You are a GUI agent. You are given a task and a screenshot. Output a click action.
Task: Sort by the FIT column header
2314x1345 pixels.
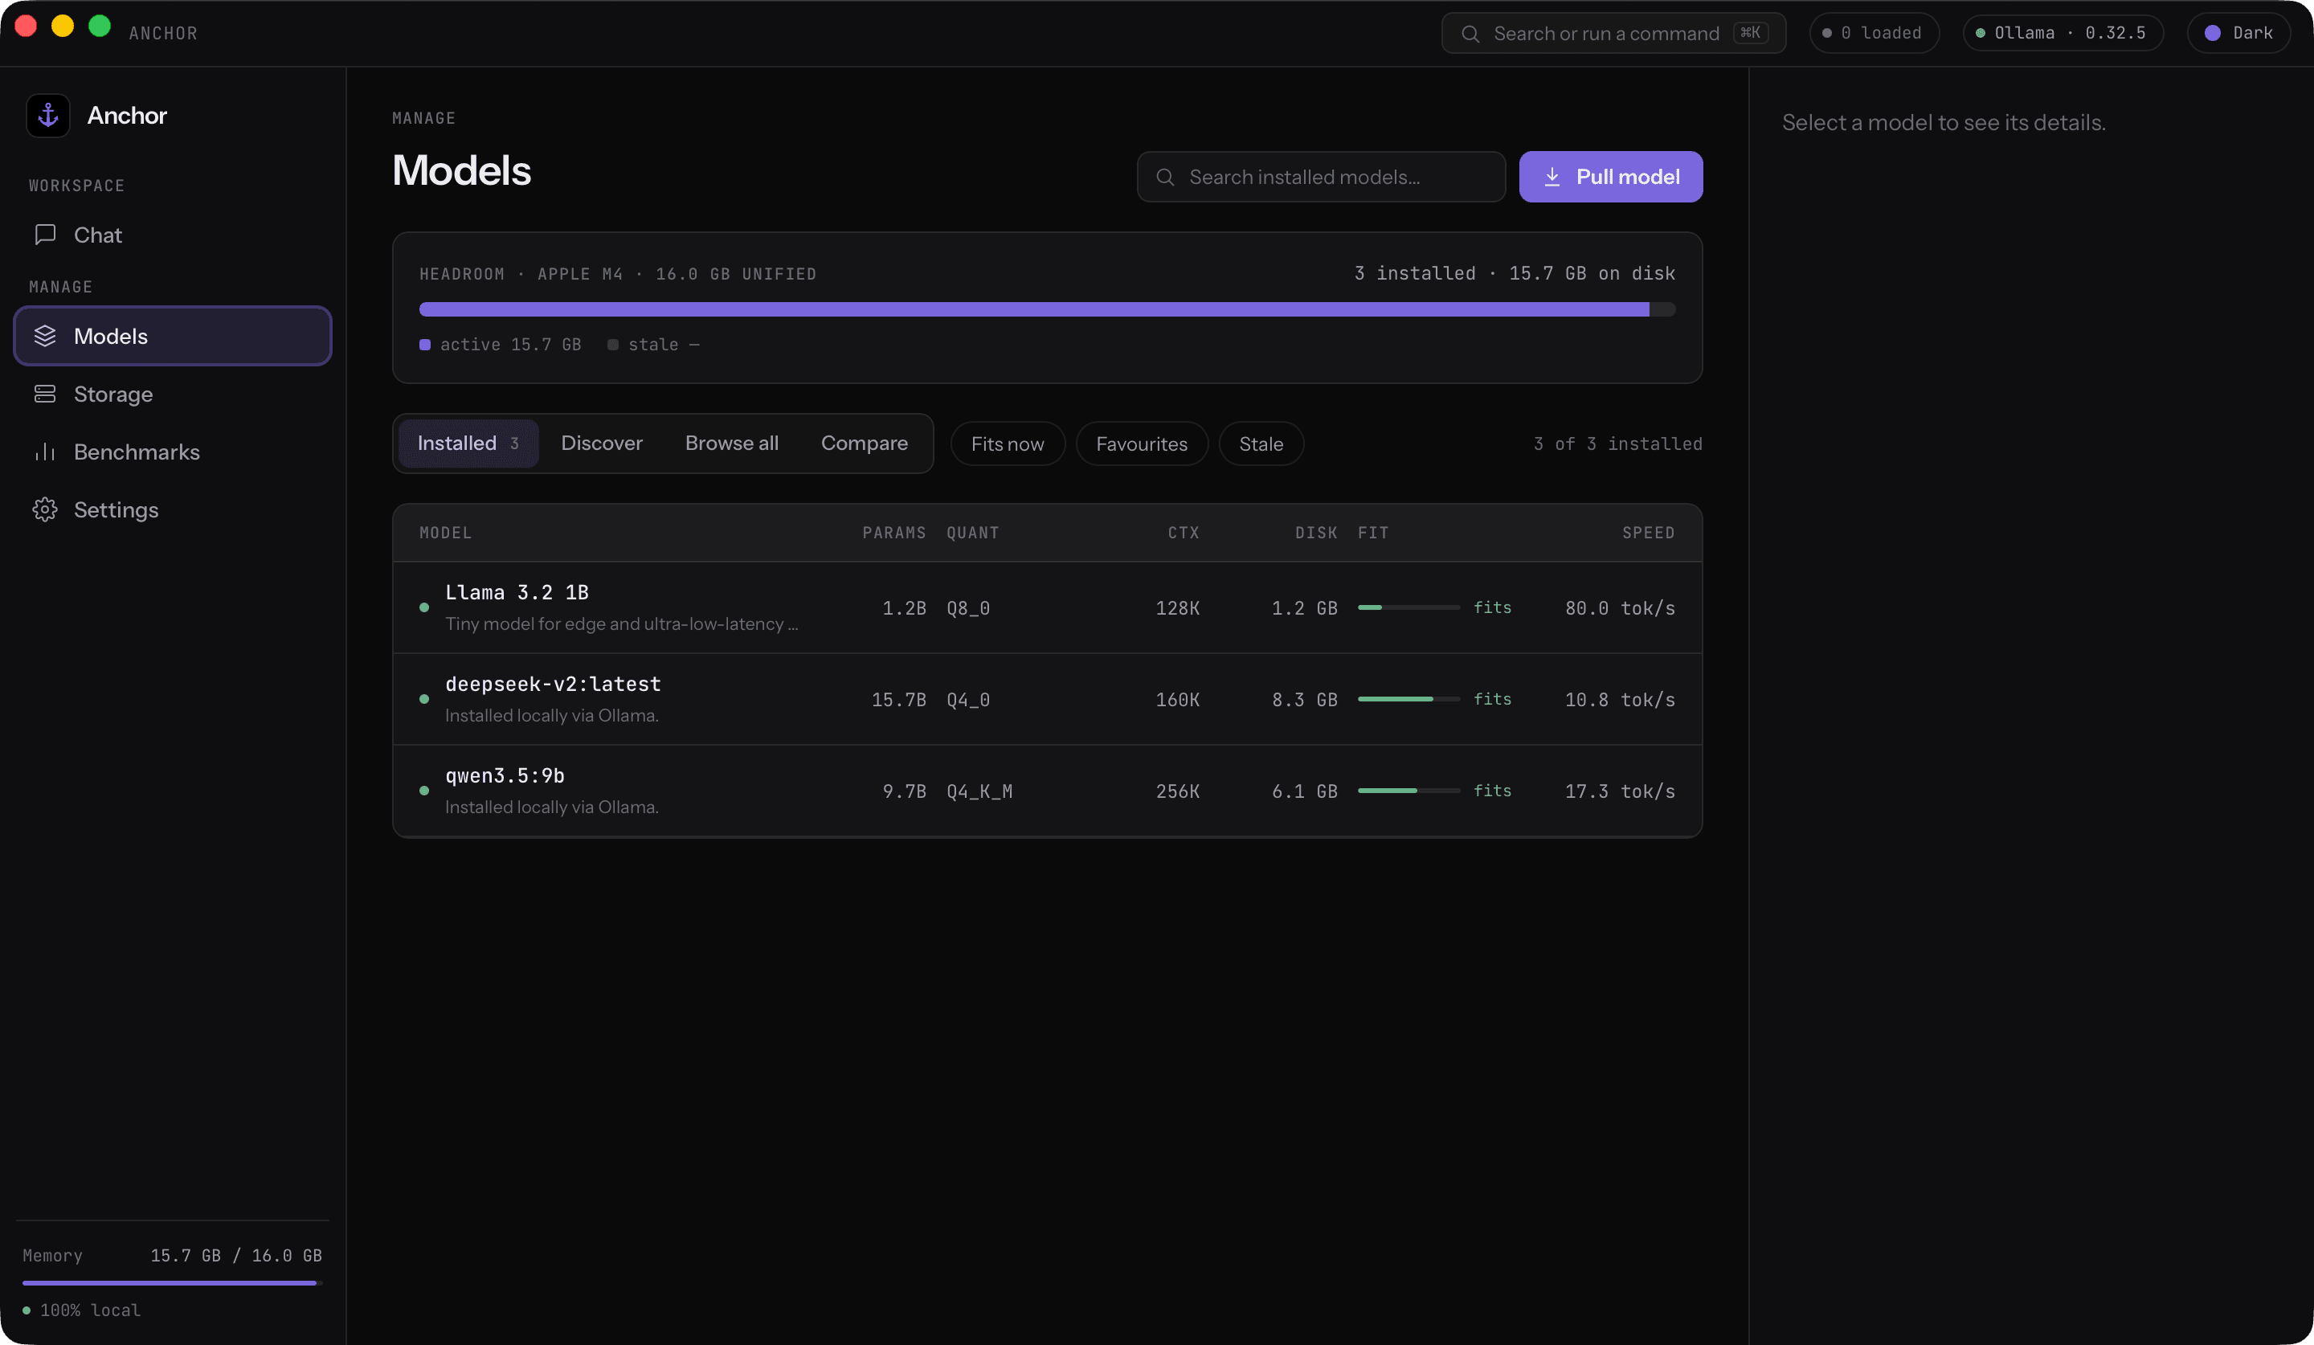(x=1373, y=534)
